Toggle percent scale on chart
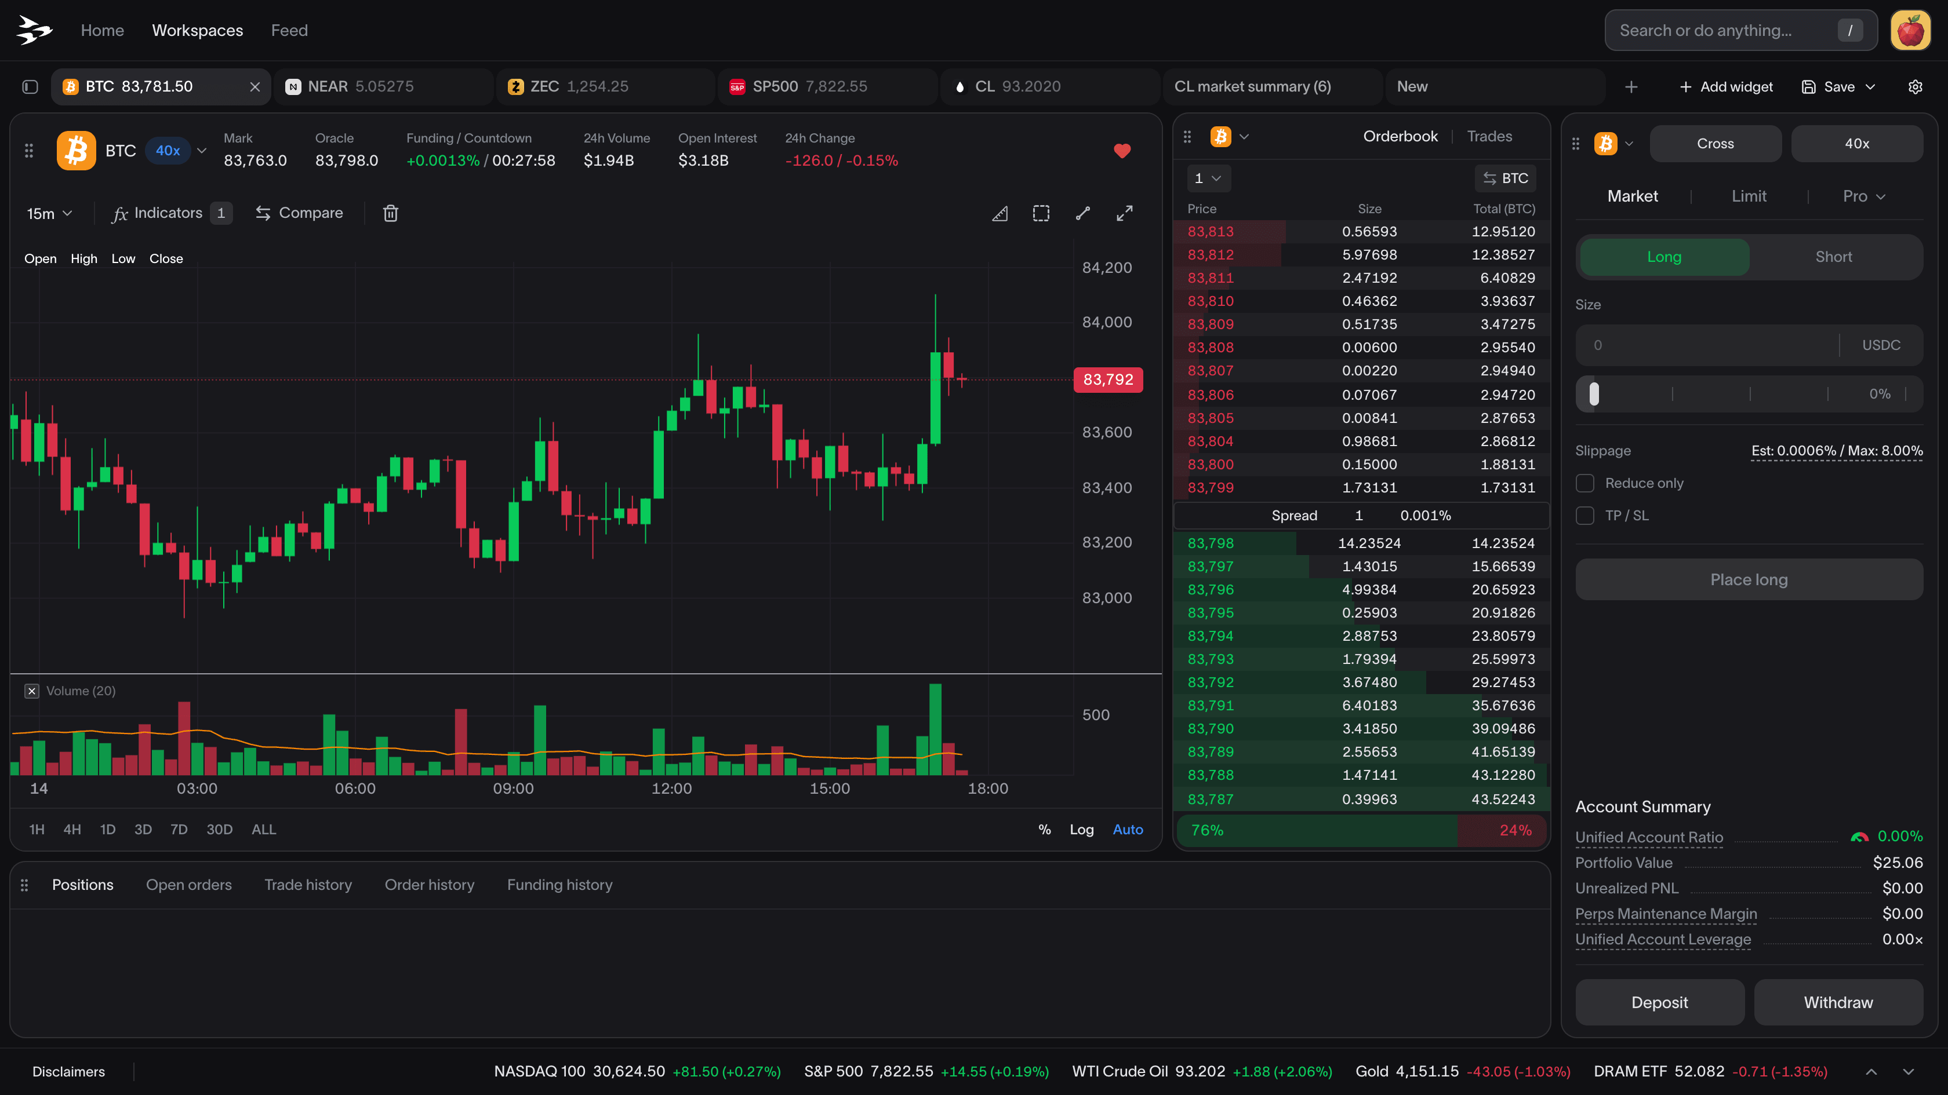This screenshot has width=1948, height=1095. 1044,830
